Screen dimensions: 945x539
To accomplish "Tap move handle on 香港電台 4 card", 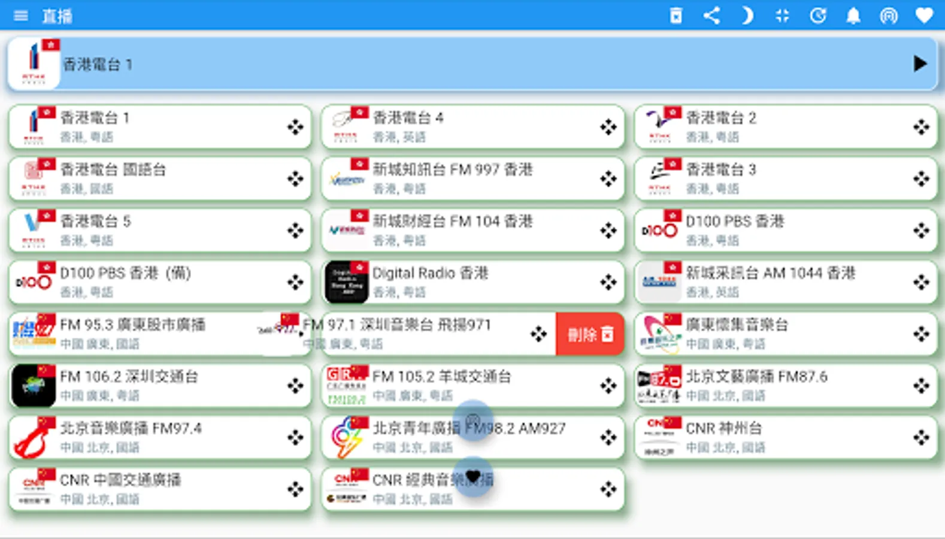I will tap(608, 127).
